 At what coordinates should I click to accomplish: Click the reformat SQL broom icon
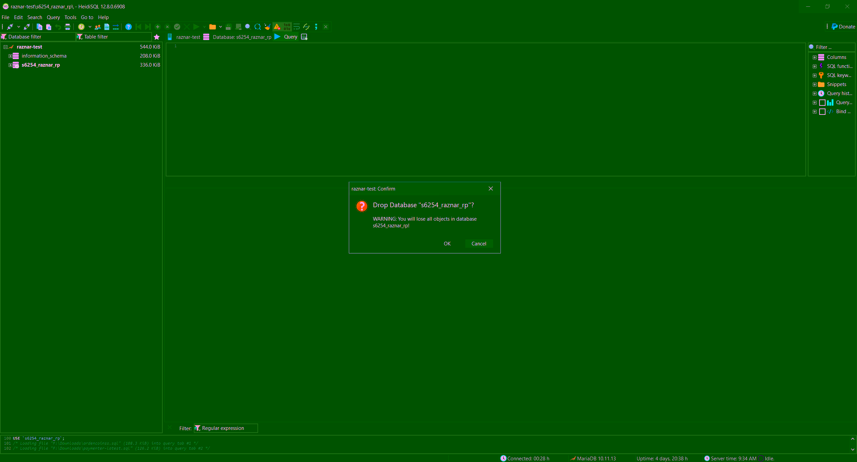click(267, 27)
